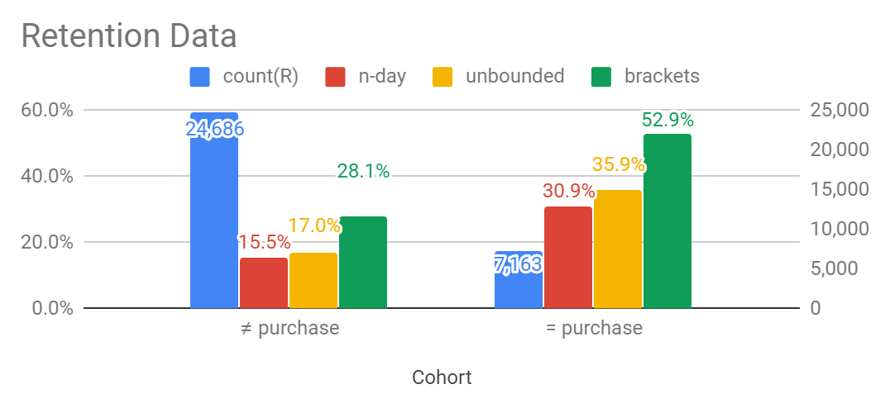Click the blue count(R) legend swatch
Image resolution: width=890 pixels, height=408 pixels.
click(200, 77)
